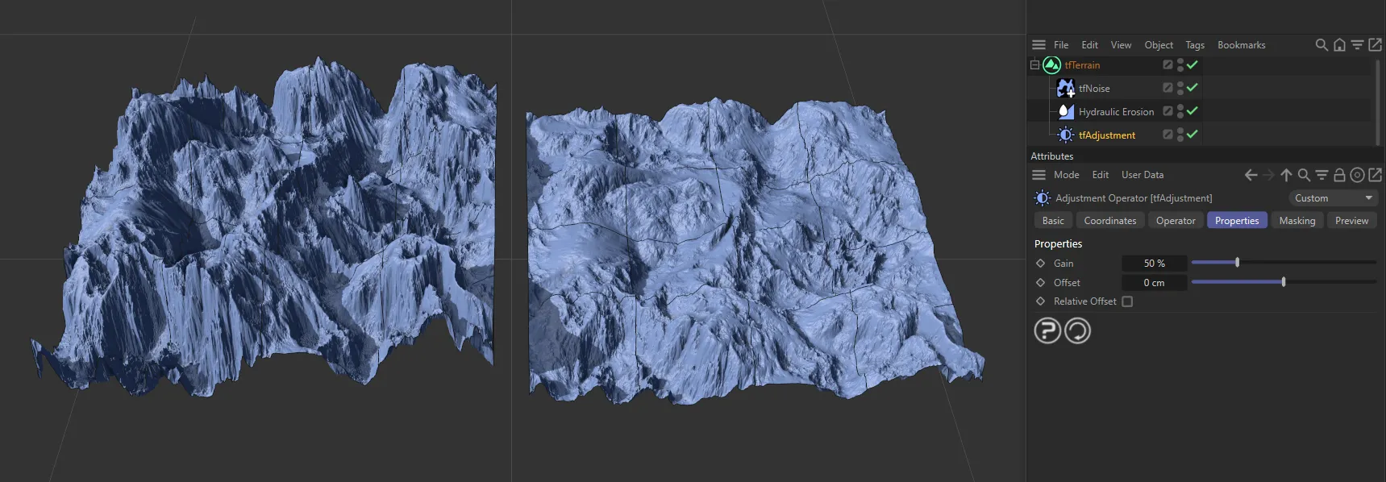1386x482 pixels.
Task: Collapse the tfTerrain hierarchy tree
Action: [1034, 65]
